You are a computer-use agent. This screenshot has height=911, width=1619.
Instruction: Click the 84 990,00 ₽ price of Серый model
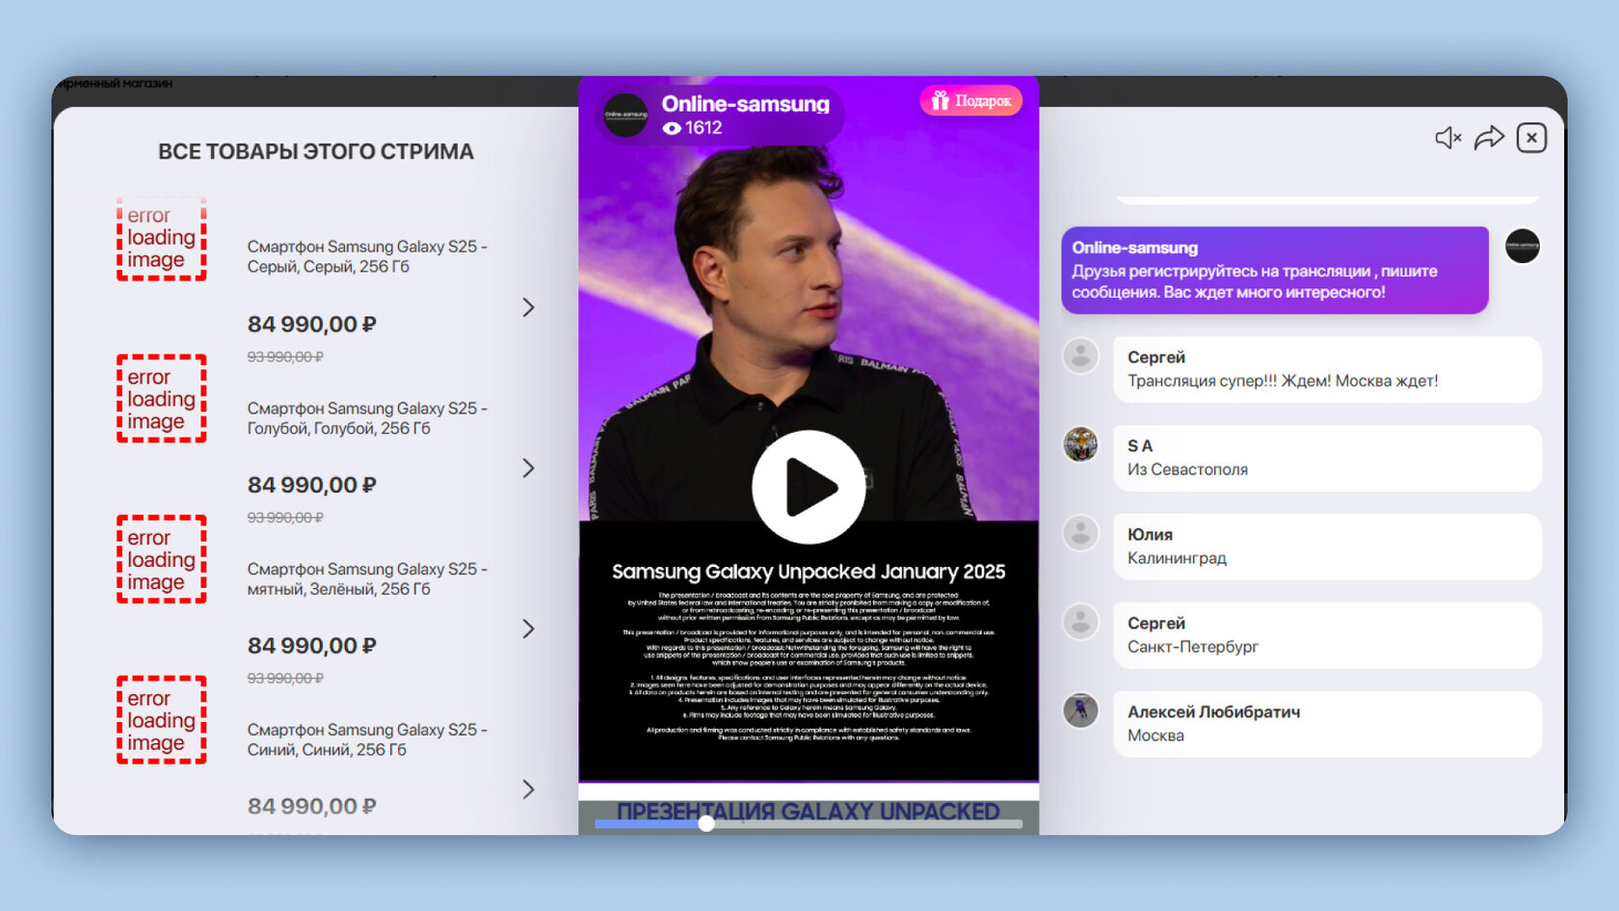tap(311, 325)
